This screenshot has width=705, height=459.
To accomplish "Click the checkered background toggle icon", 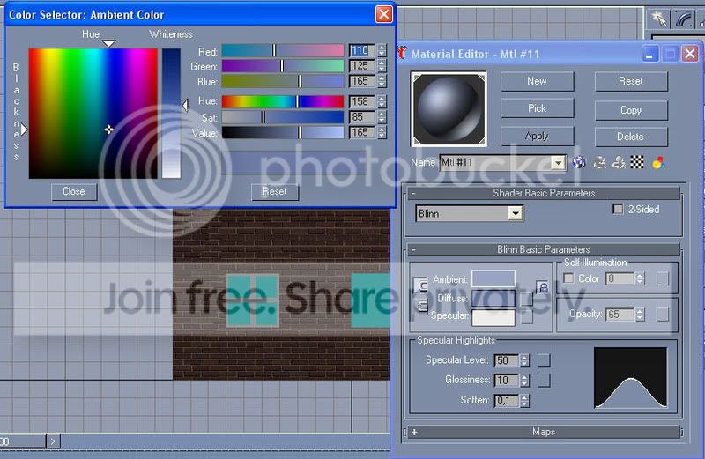I will tap(636, 162).
